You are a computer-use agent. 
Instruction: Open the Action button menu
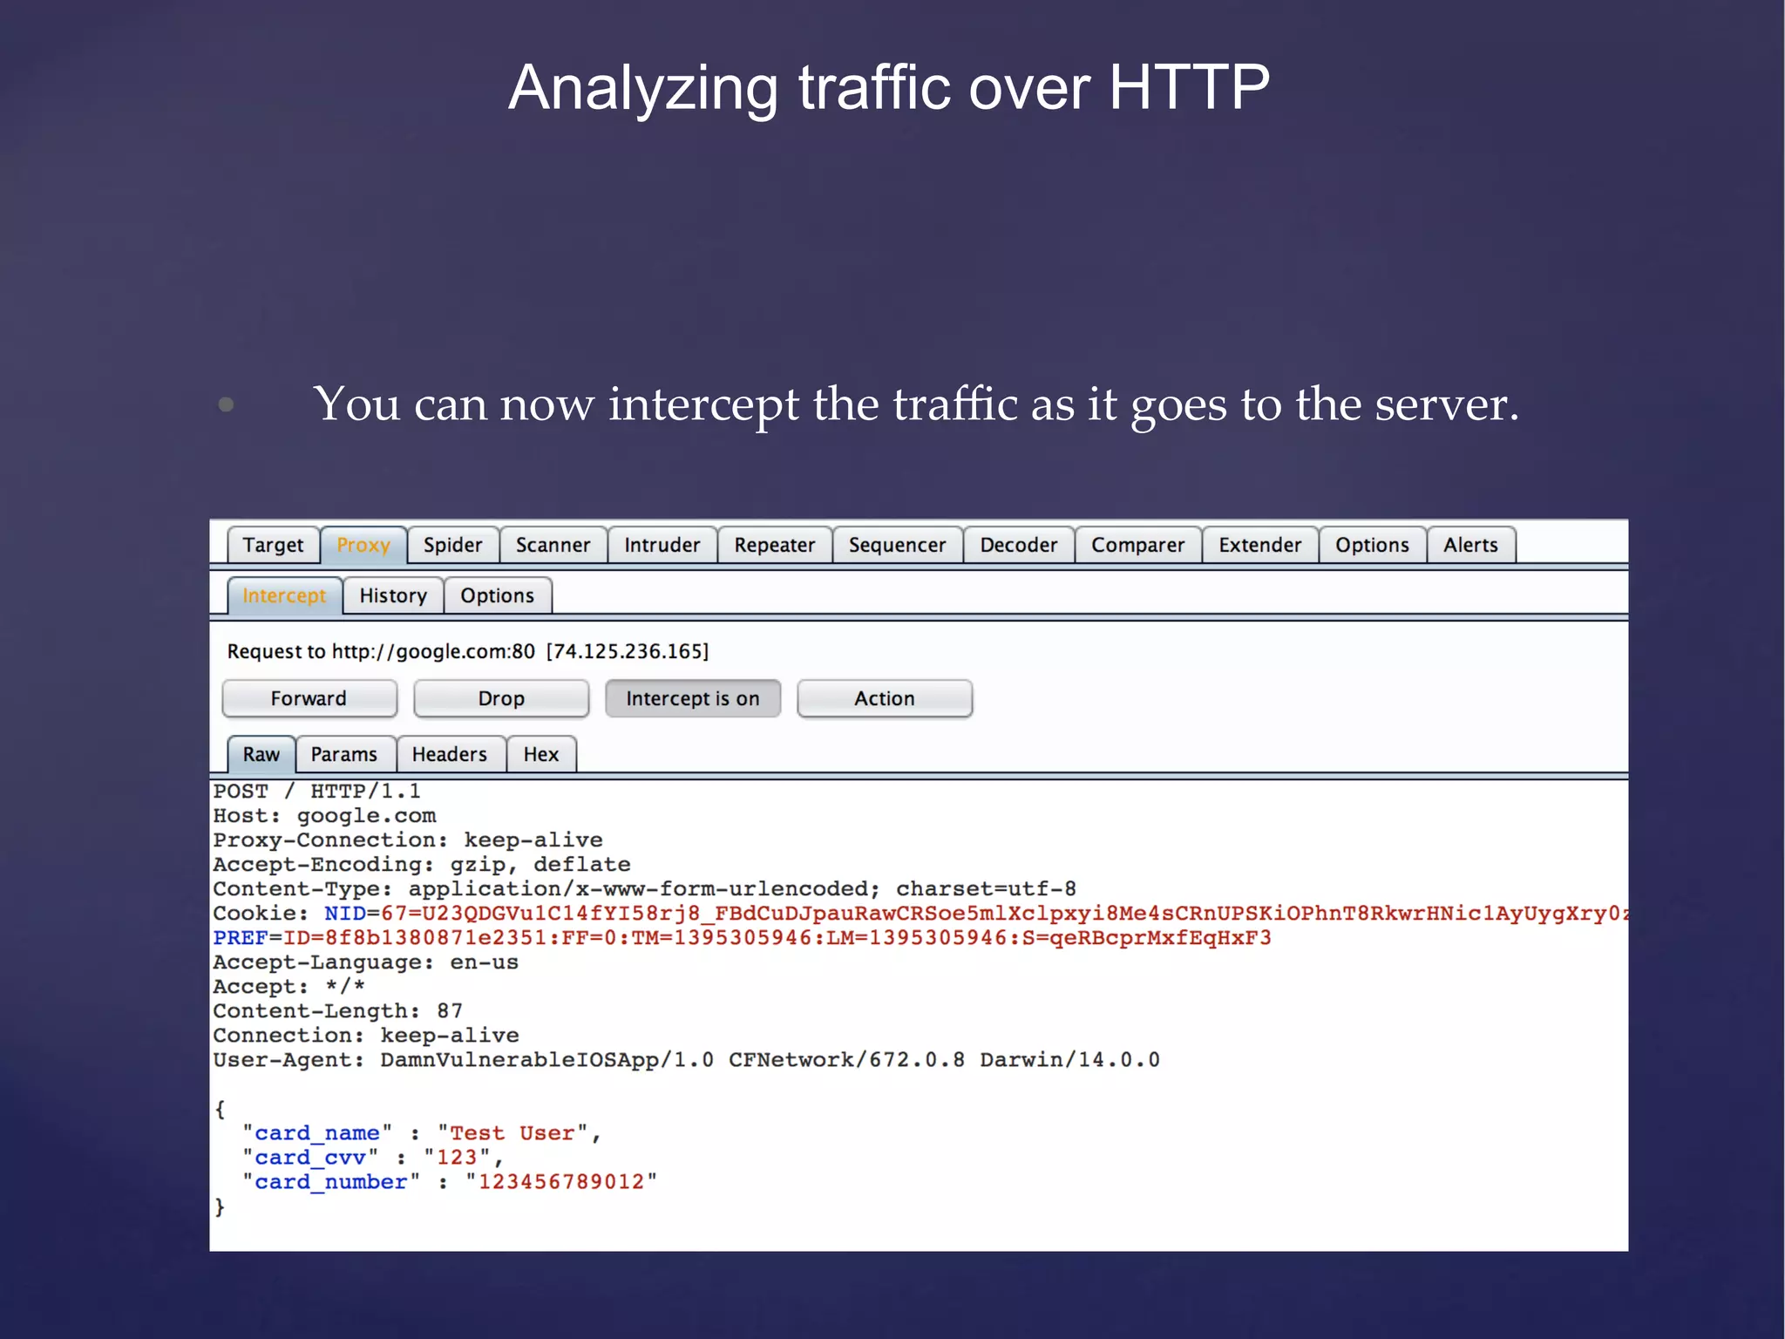tap(885, 698)
